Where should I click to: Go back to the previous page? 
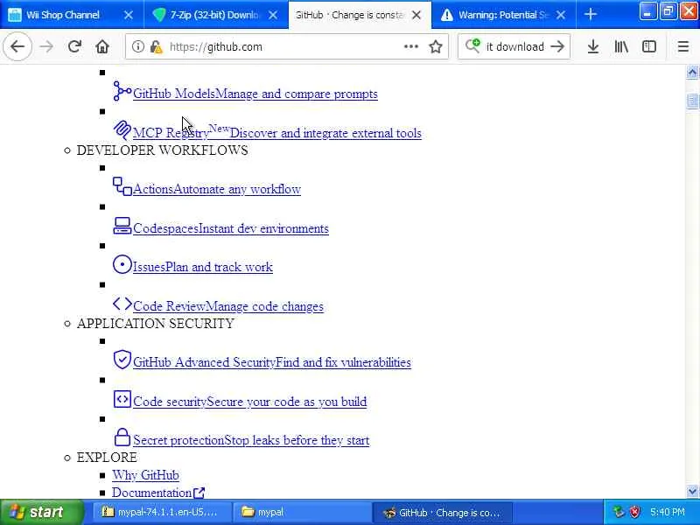click(17, 46)
